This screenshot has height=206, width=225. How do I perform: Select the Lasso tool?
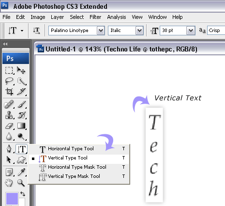pos(9,81)
